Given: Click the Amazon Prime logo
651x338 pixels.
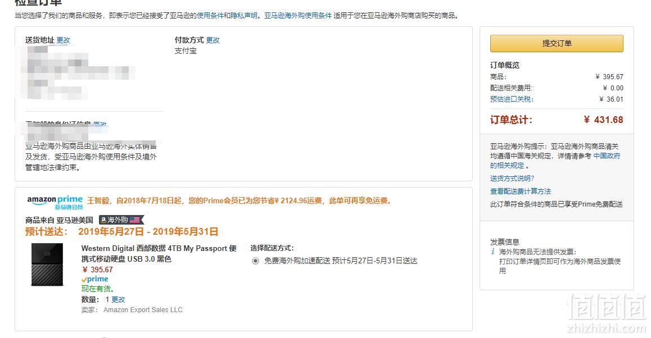Looking at the screenshot, I should pos(55,202).
